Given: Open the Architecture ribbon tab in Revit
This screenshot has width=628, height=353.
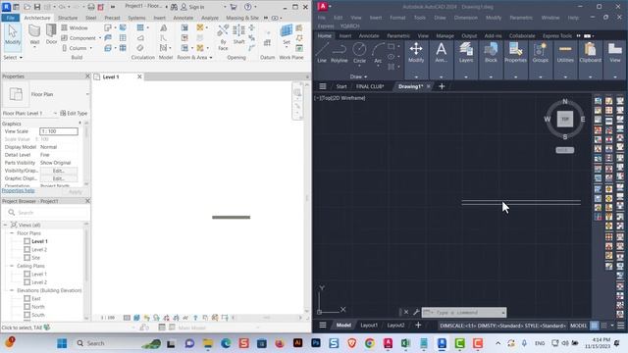Looking at the screenshot, I should (37, 18).
